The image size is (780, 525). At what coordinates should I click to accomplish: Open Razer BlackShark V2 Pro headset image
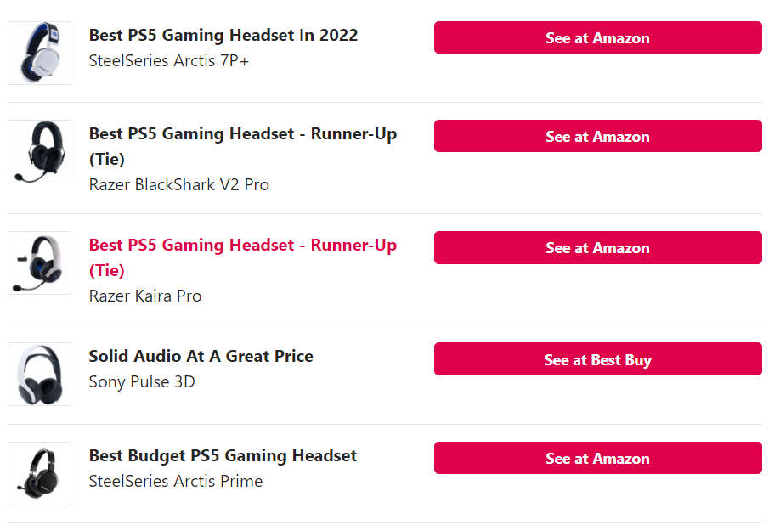(x=39, y=151)
